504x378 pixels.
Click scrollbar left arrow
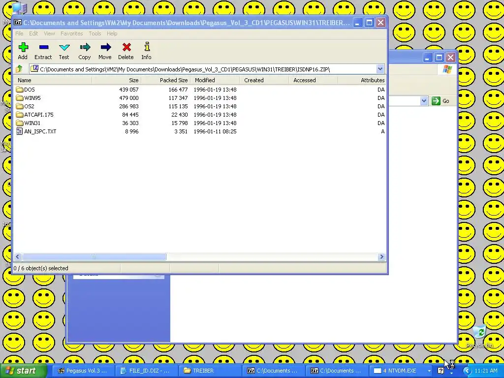point(18,256)
